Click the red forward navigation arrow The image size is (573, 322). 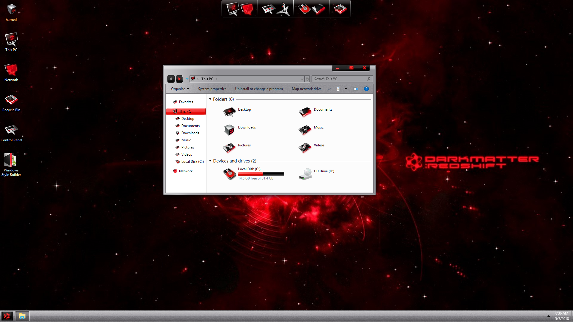[x=179, y=79]
